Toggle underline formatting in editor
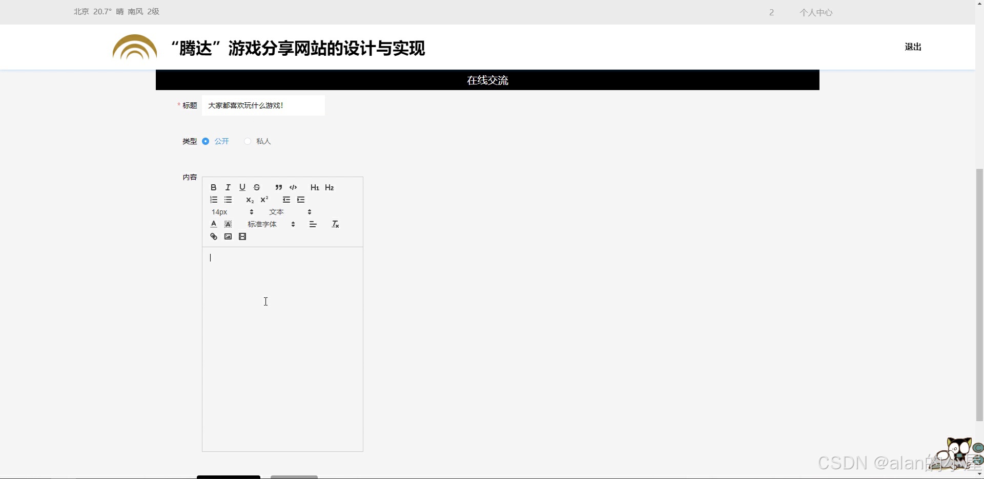This screenshot has height=479, width=984. [x=242, y=187]
